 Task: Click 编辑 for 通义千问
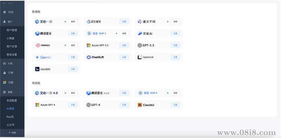click(175, 22)
